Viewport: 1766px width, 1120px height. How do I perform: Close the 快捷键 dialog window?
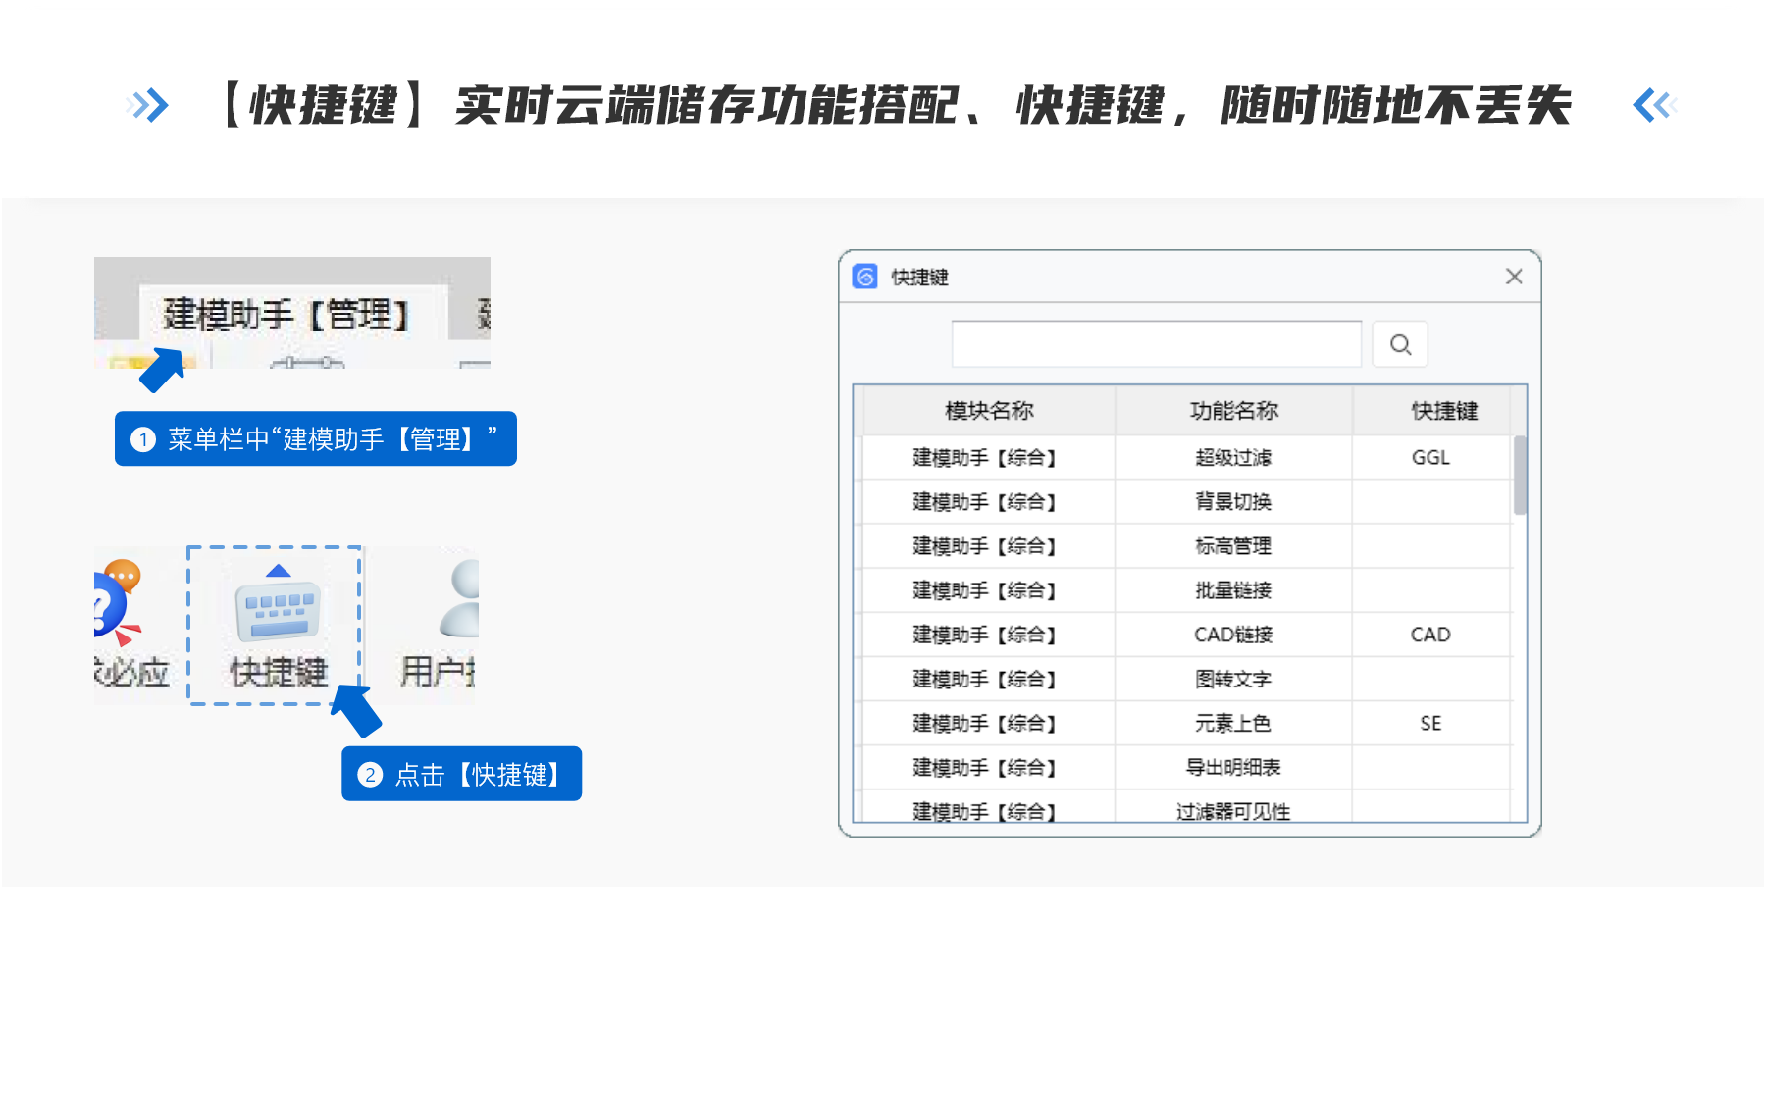coord(1514,278)
